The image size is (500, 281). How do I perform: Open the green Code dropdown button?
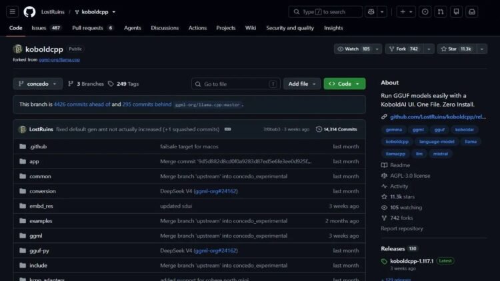pyautogui.click(x=345, y=84)
